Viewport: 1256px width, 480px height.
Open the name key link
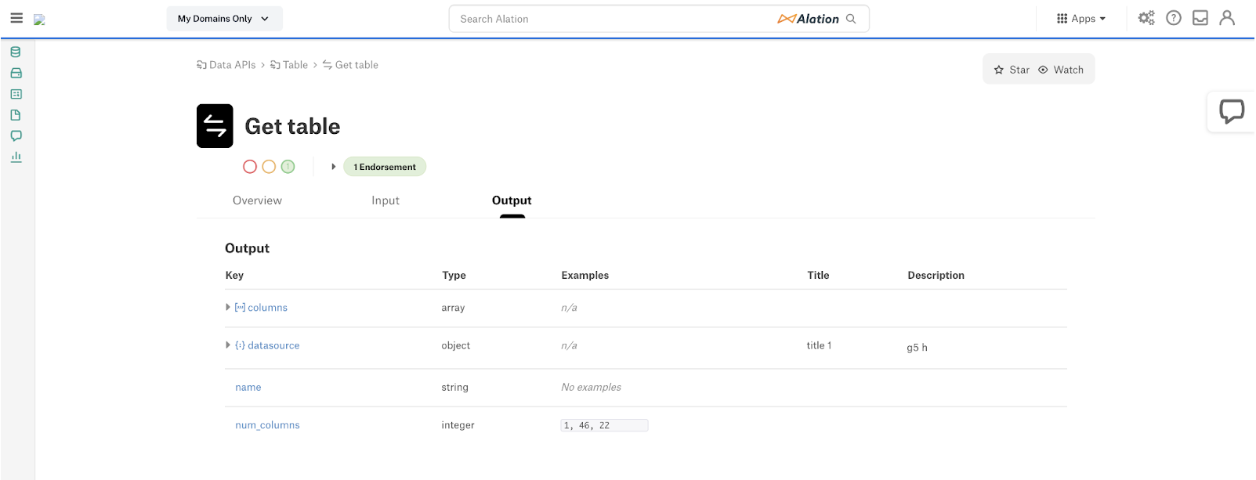(x=248, y=388)
